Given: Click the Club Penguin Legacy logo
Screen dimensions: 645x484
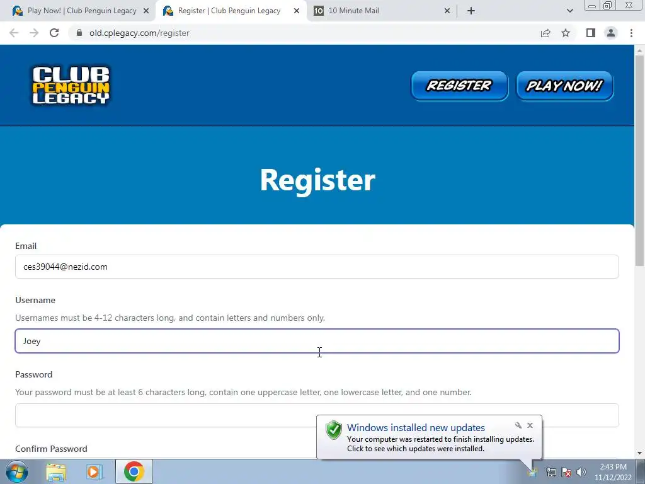Looking at the screenshot, I should point(71,85).
